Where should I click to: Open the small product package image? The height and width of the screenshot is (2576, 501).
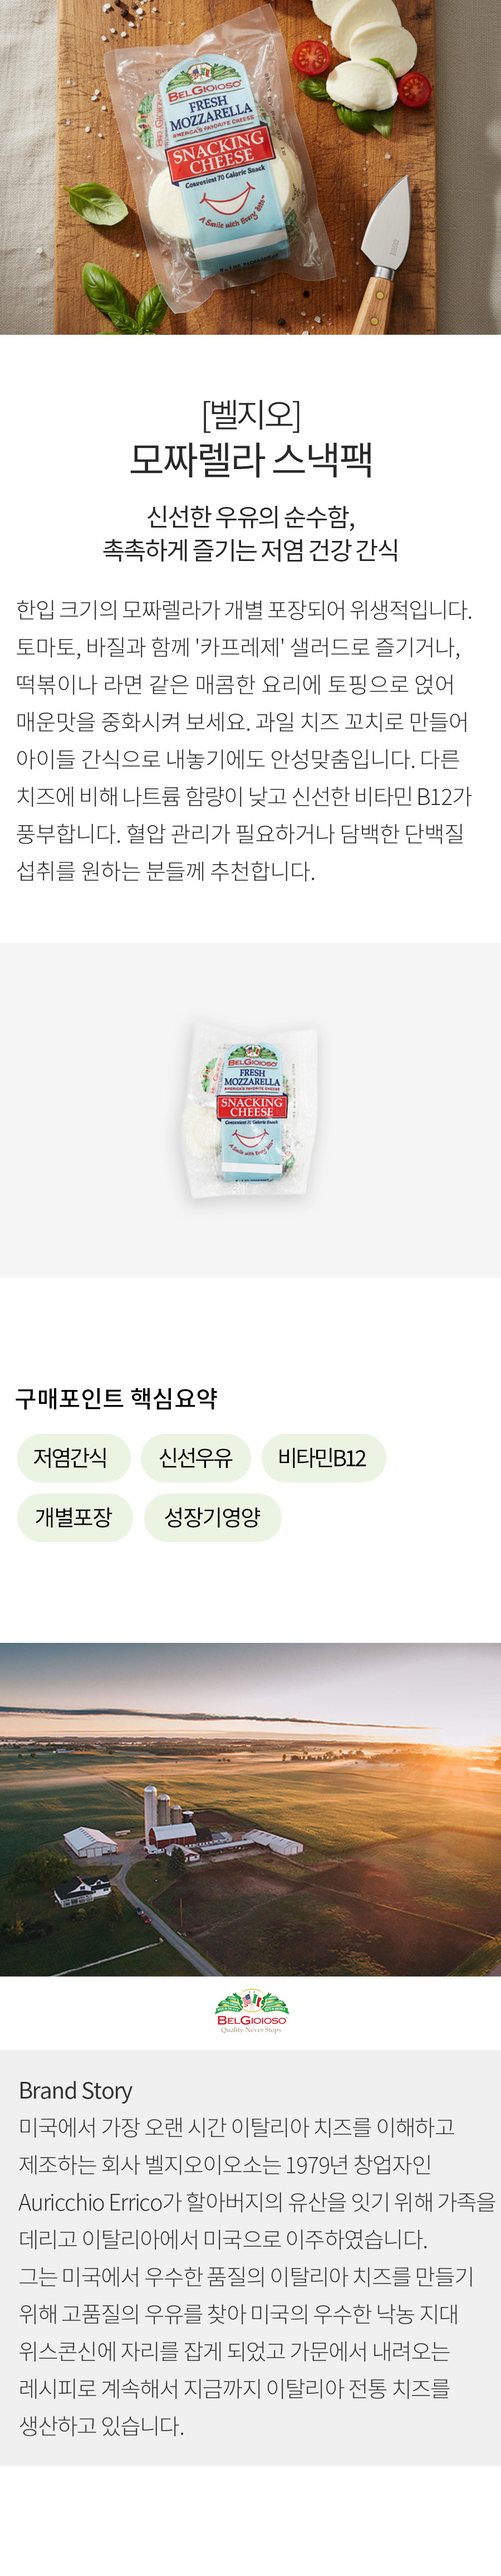pyautogui.click(x=251, y=1111)
